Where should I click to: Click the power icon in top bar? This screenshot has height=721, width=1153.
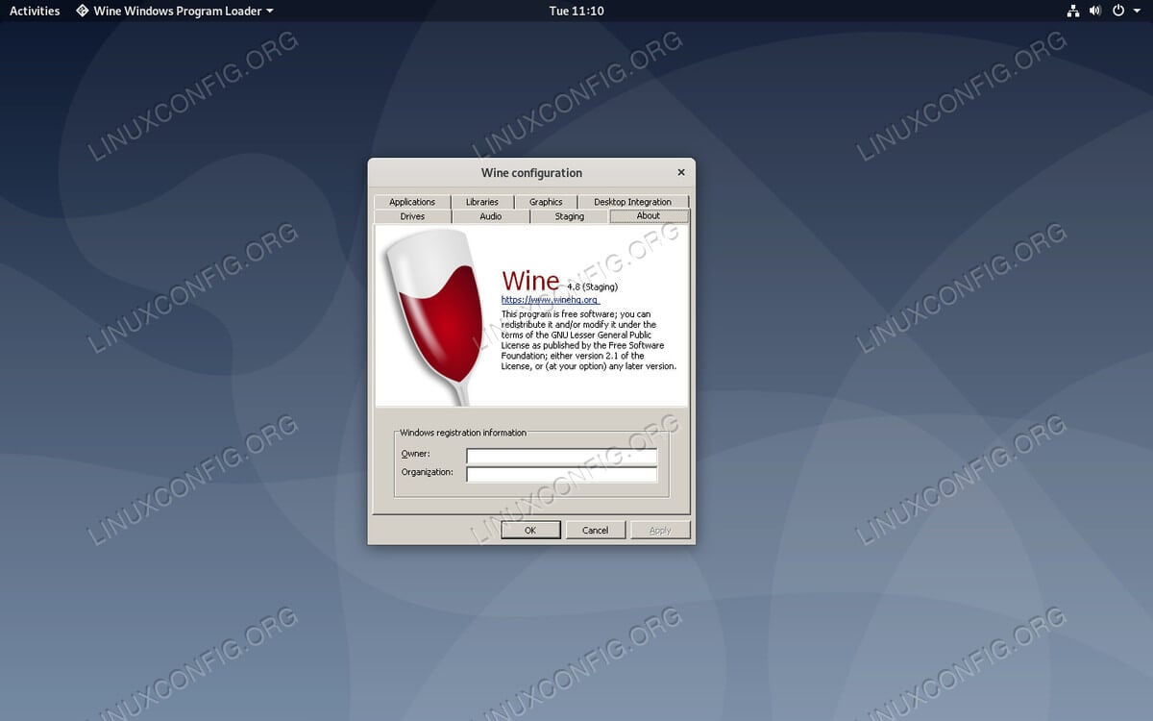1117,11
